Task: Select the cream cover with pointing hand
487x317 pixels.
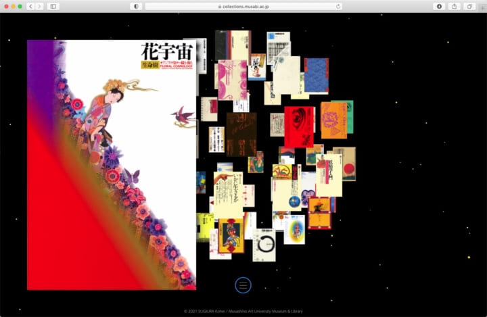Action: coord(229,195)
